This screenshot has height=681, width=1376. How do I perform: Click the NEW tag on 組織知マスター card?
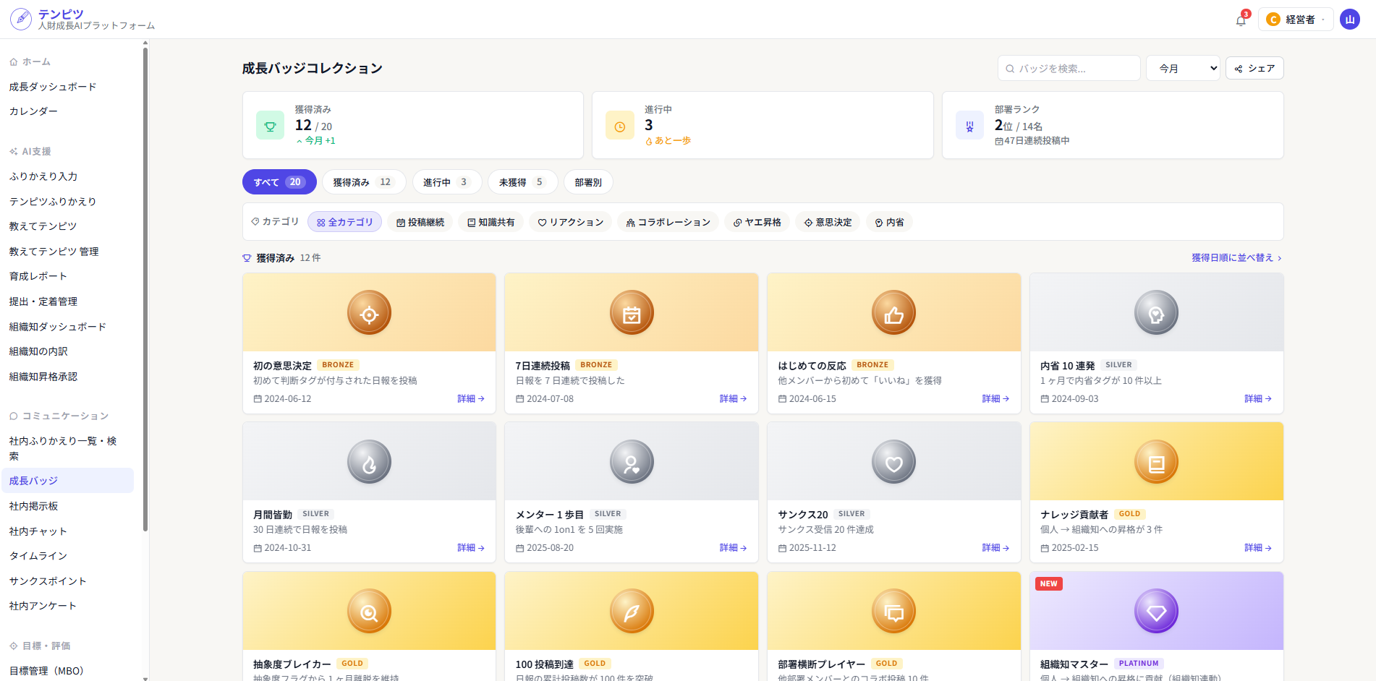pyautogui.click(x=1049, y=583)
